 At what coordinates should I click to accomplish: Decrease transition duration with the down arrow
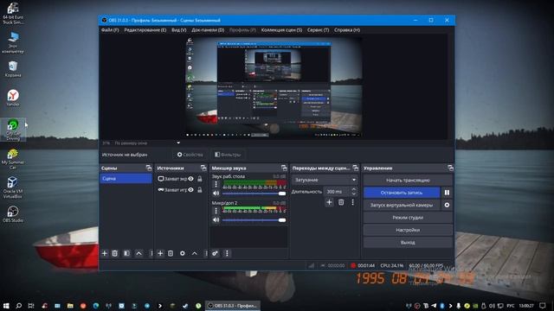pyautogui.click(x=354, y=194)
